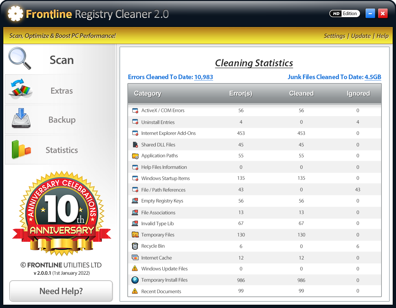Screen dimensions: 396x308
Task: Click the Recent Documents warning icon
Action: click(x=135, y=291)
